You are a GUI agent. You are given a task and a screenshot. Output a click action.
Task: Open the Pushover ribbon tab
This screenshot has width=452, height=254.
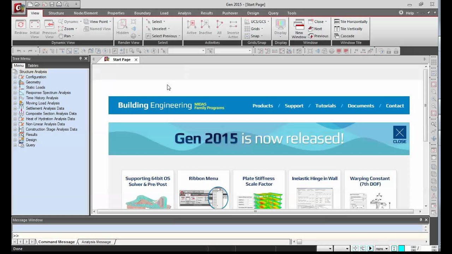(x=230, y=13)
